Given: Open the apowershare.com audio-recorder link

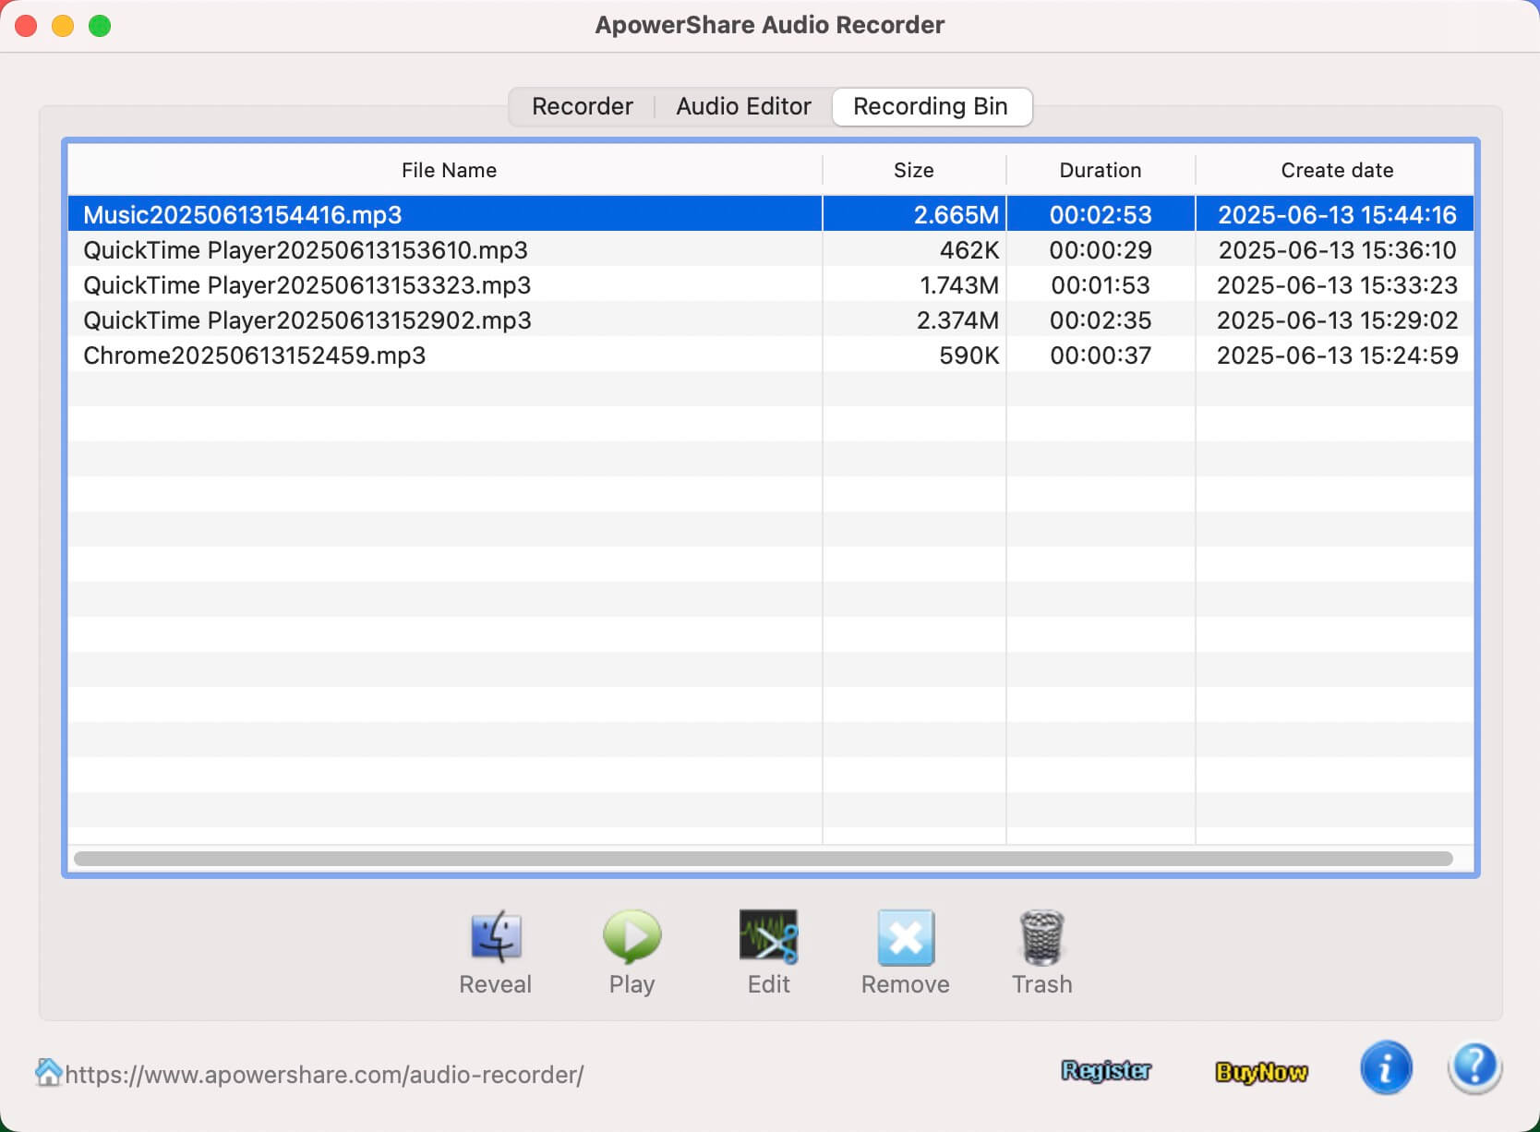Looking at the screenshot, I should (324, 1075).
